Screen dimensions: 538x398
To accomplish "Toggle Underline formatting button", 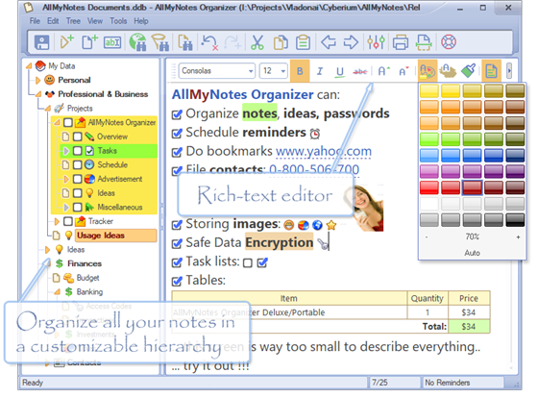I will [x=340, y=71].
